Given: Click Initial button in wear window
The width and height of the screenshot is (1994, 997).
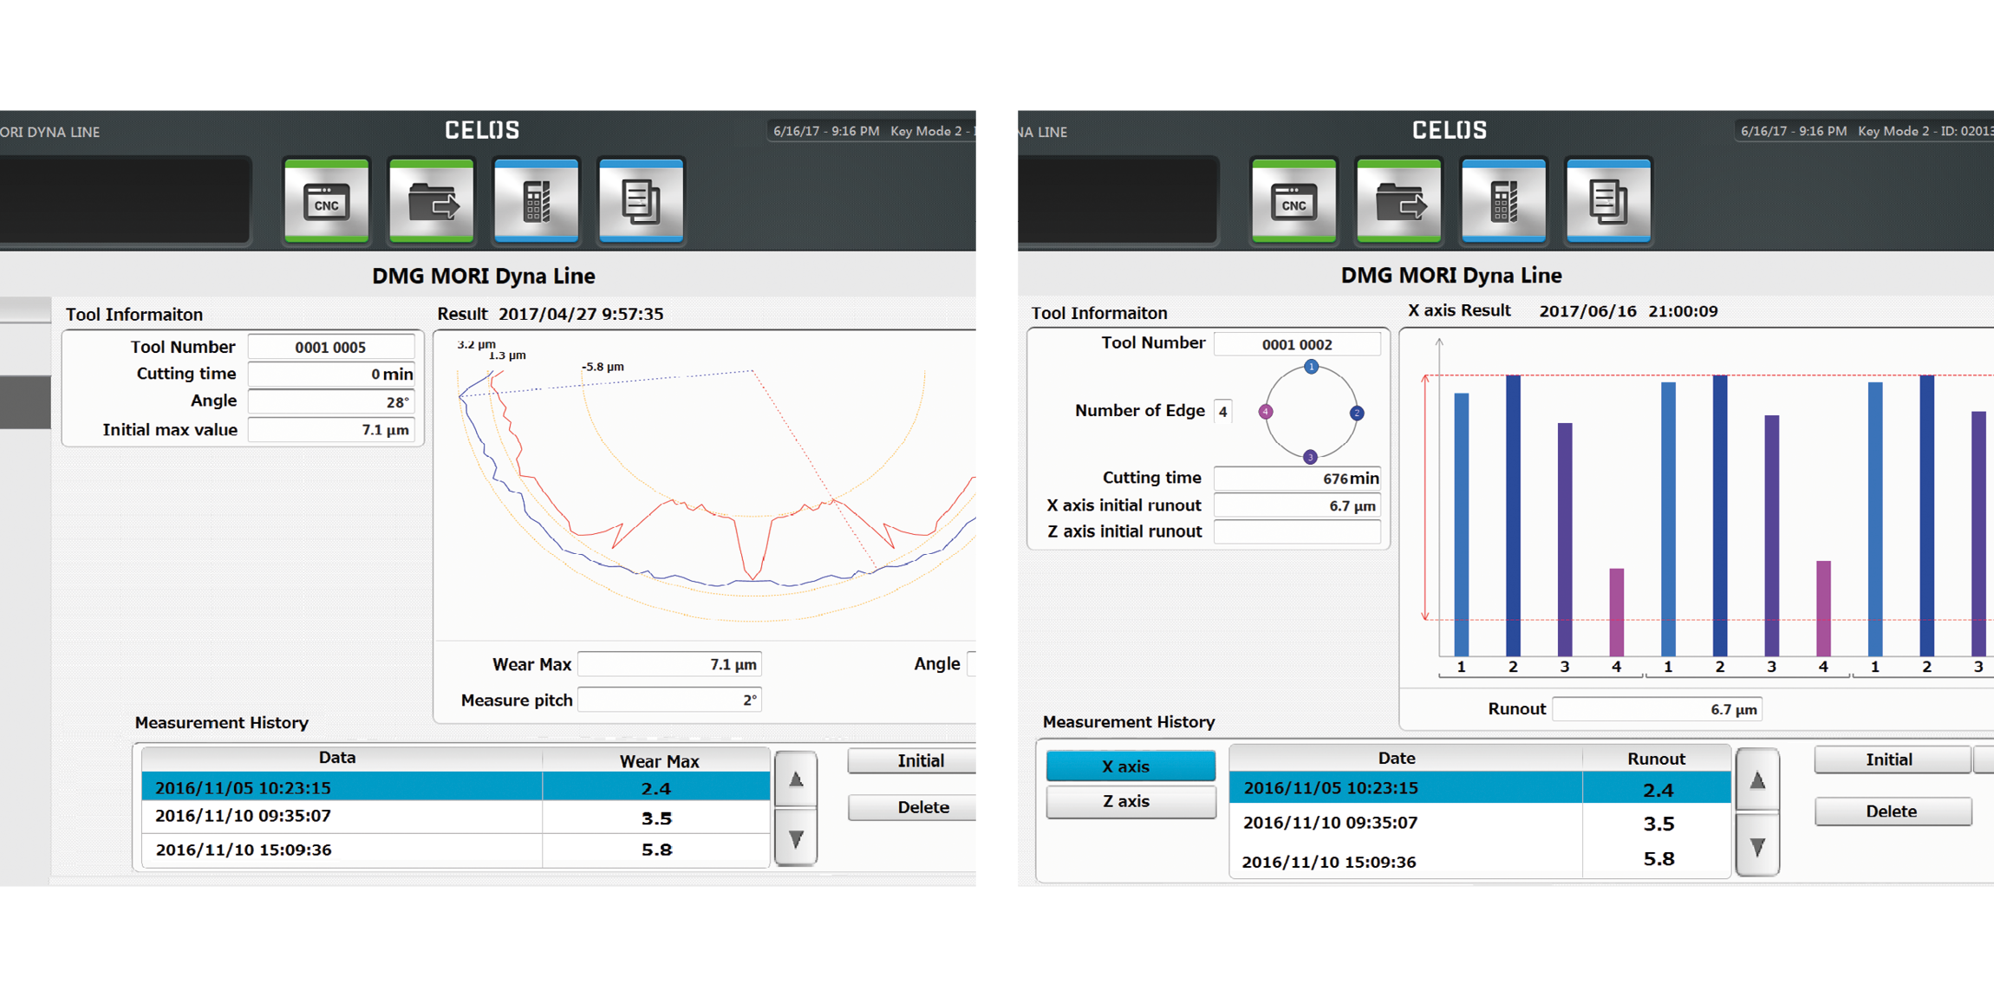Looking at the screenshot, I should tap(912, 760).
